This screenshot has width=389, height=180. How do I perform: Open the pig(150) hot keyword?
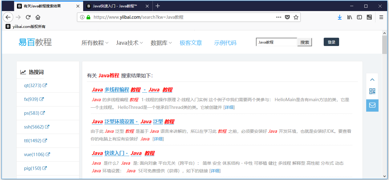33,168
